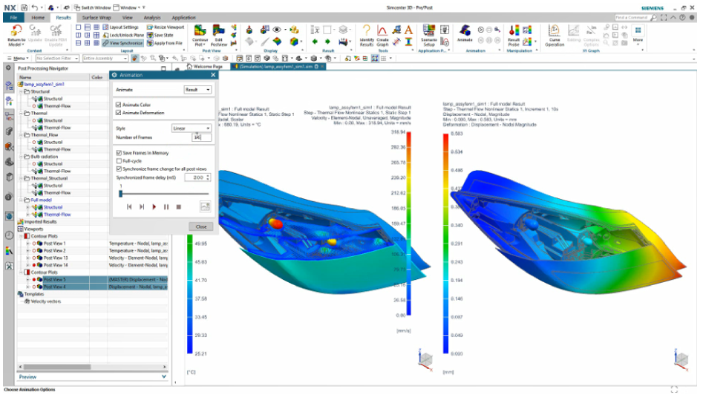
Task: Click the first frame button
Action: coord(129,206)
